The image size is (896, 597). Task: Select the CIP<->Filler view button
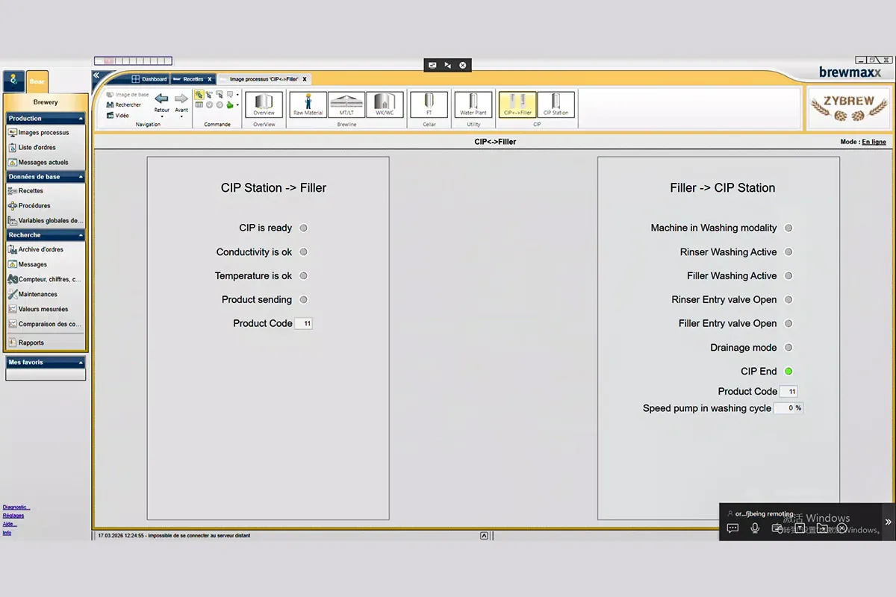(517, 104)
